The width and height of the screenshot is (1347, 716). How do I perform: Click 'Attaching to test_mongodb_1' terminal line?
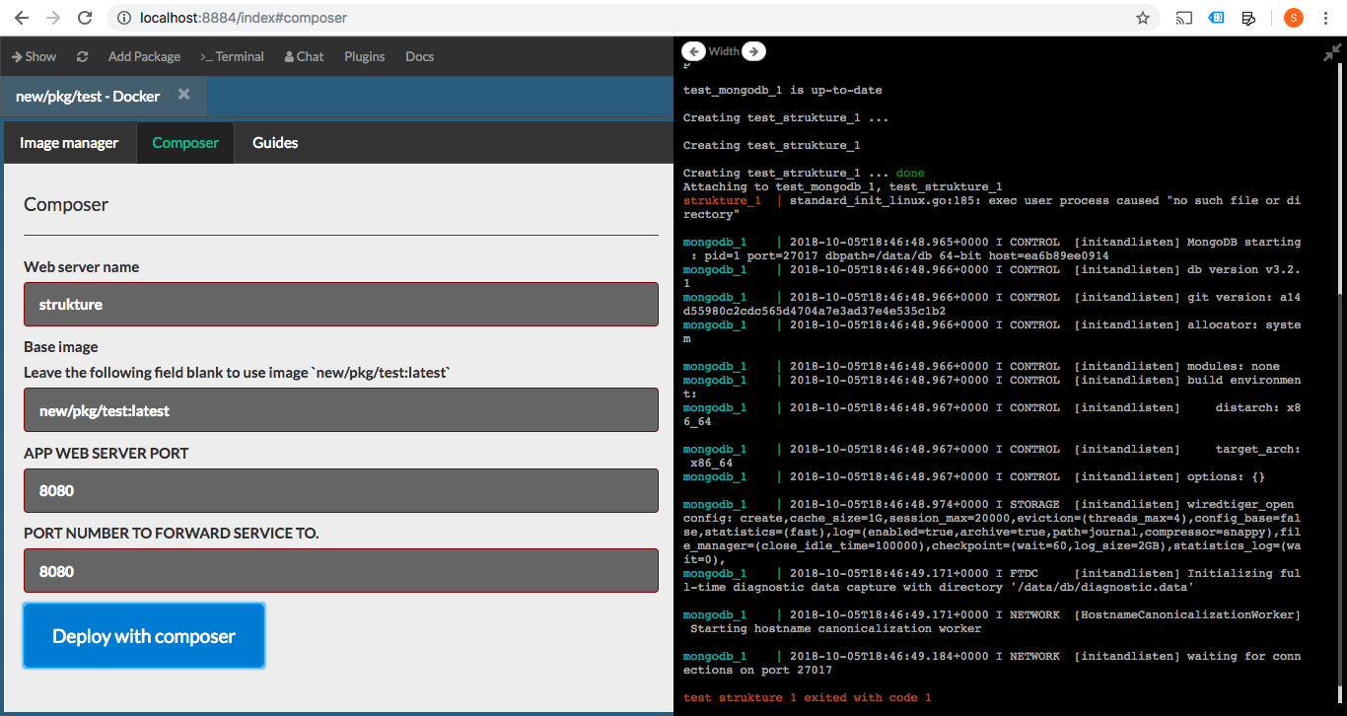pos(843,186)
